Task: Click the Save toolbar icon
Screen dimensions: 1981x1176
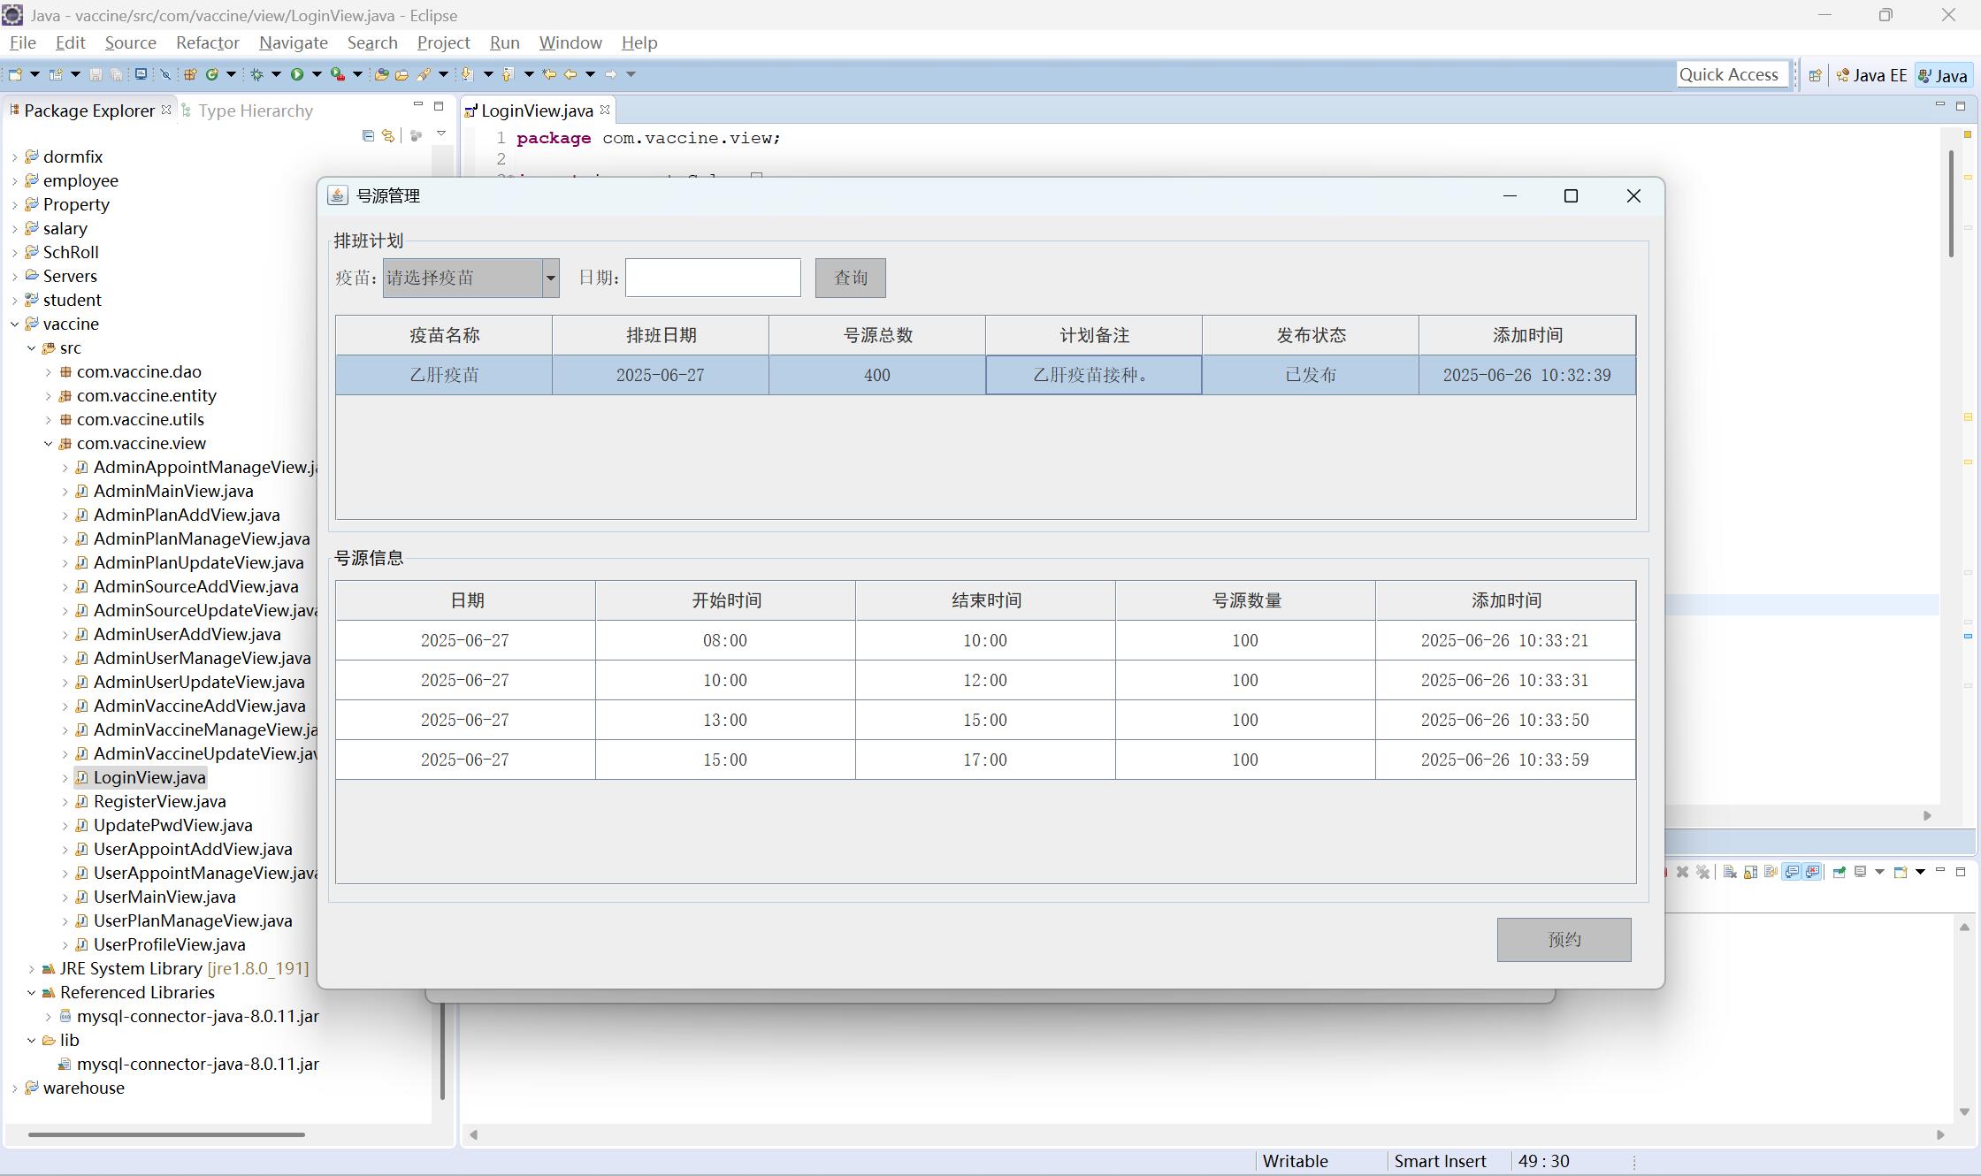Action: click(96, 74)
